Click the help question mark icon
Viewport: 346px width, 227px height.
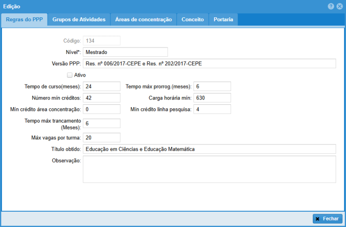pyautogui.click(x=331, y=6)
